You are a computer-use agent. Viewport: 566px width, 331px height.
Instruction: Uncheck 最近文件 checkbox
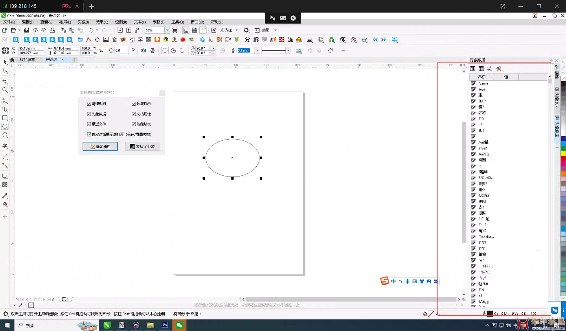[x=89, y=124]
